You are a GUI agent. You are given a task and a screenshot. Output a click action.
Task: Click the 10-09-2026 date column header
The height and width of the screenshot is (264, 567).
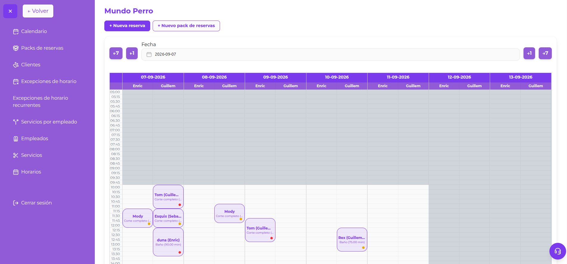pyautogui.click(x=337, y=77)
